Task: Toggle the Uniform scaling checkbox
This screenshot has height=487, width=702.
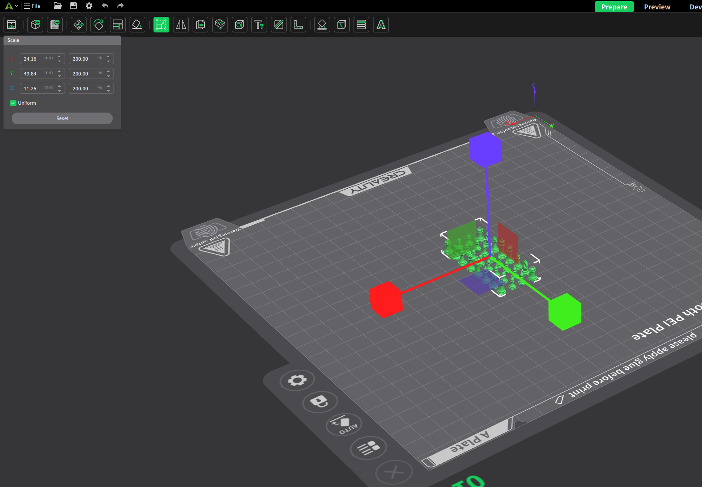Action: pyautogui.click(x=13, y=103)
